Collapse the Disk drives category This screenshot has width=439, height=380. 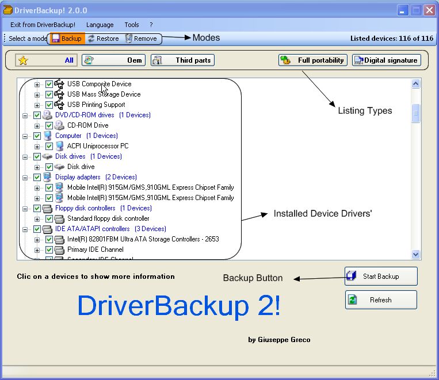click(x=25, y=157)
